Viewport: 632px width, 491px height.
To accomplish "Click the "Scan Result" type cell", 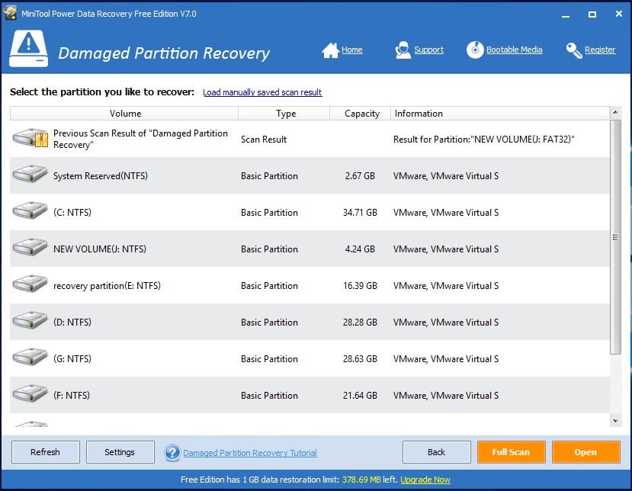I will click(x=264, y=140).
